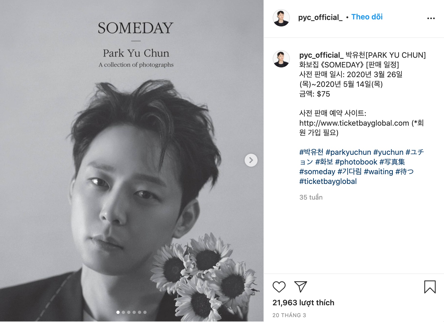Advance to next photo with arrow button
Image resolution: width=444 pixels, height=322 pixels.
[251, 160]
